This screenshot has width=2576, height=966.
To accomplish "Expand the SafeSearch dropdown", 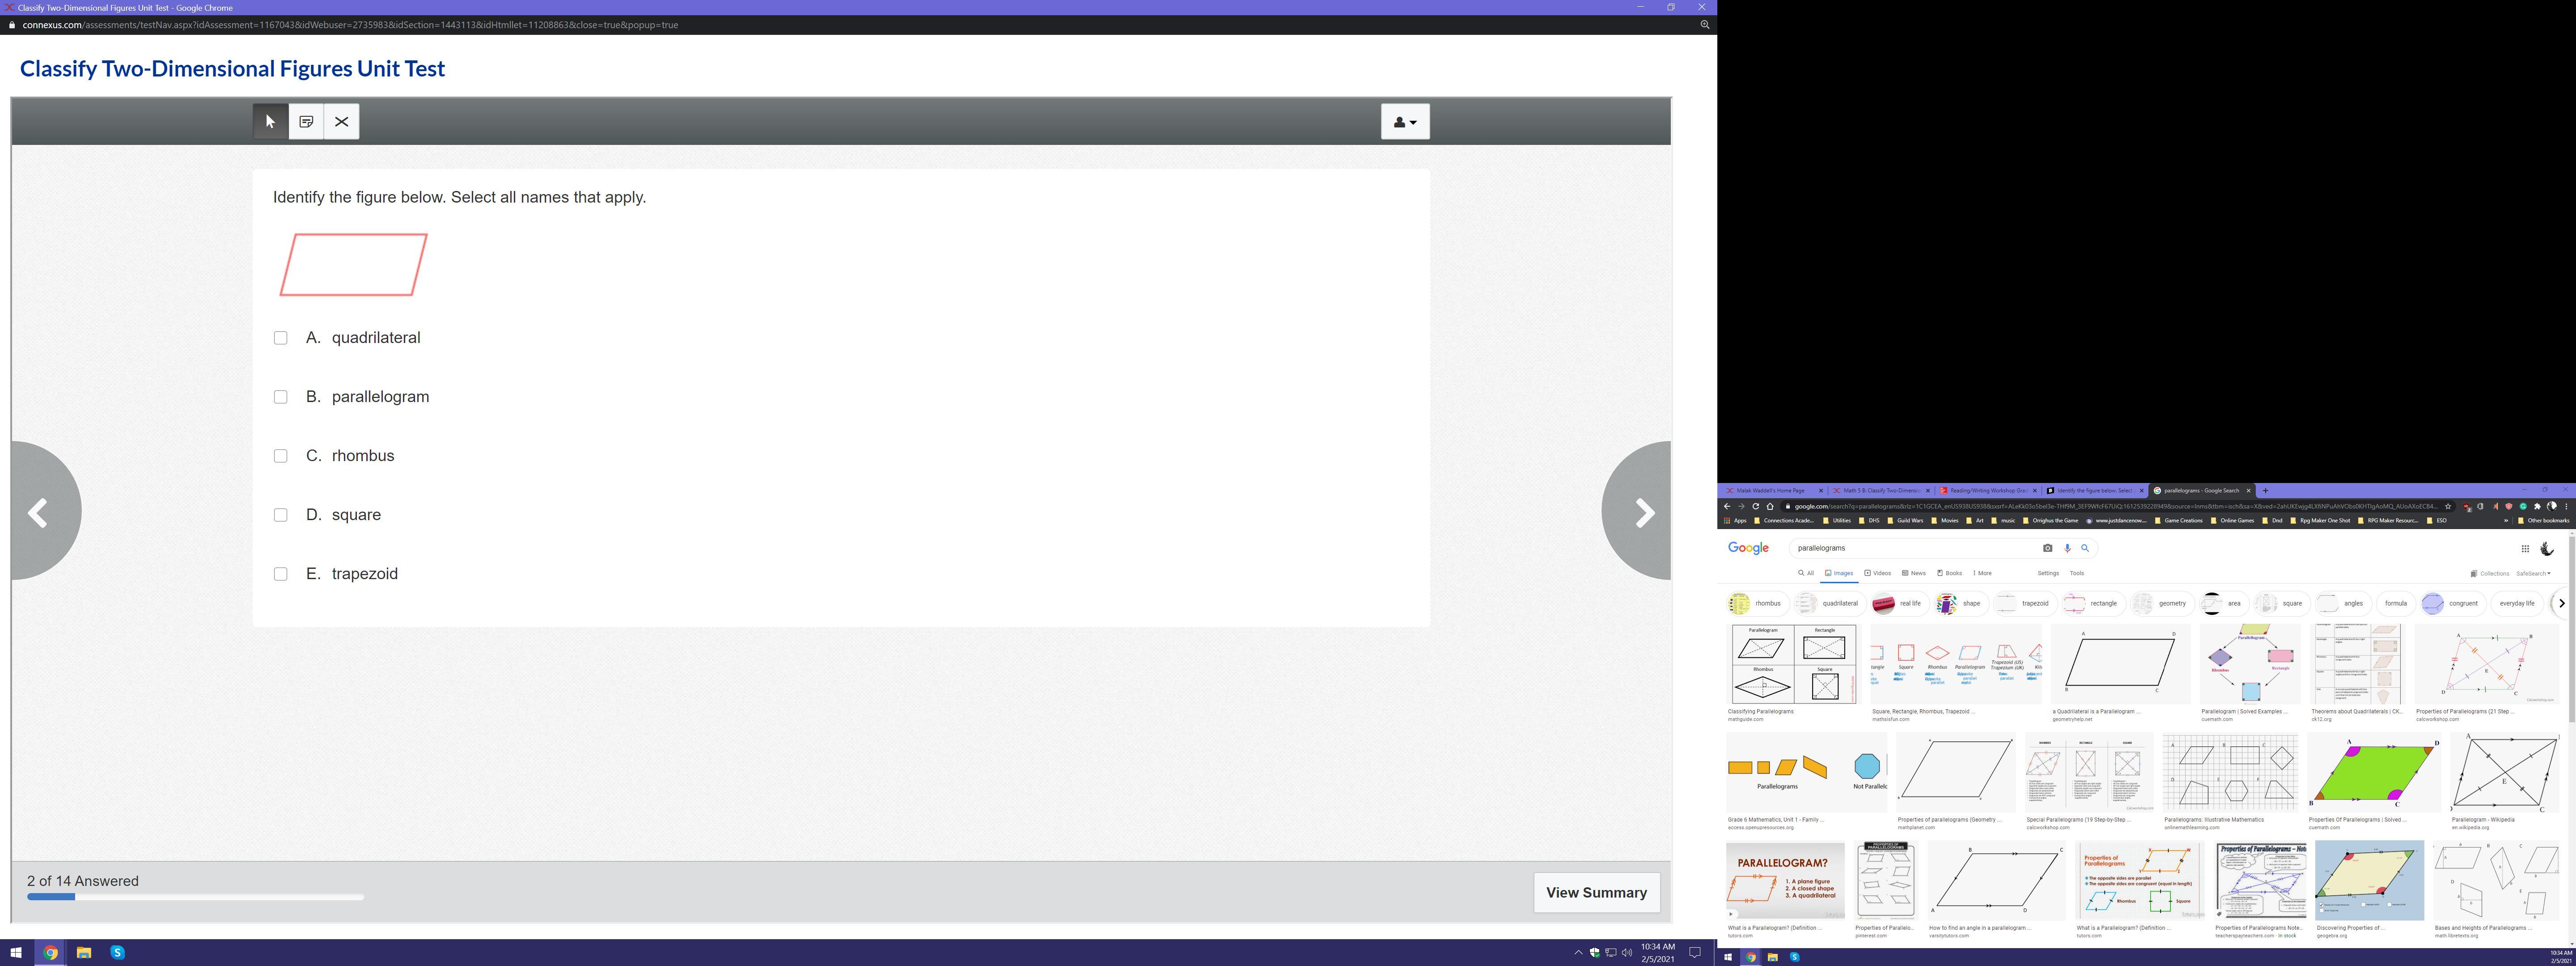I will click(2533, 574).
